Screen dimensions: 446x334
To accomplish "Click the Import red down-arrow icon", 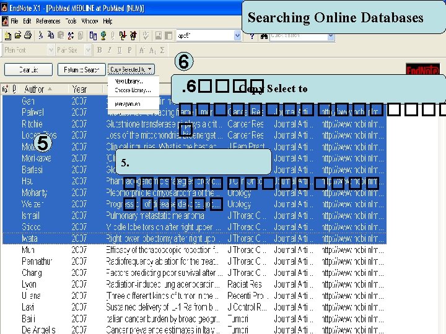I will tap(123, 35).
